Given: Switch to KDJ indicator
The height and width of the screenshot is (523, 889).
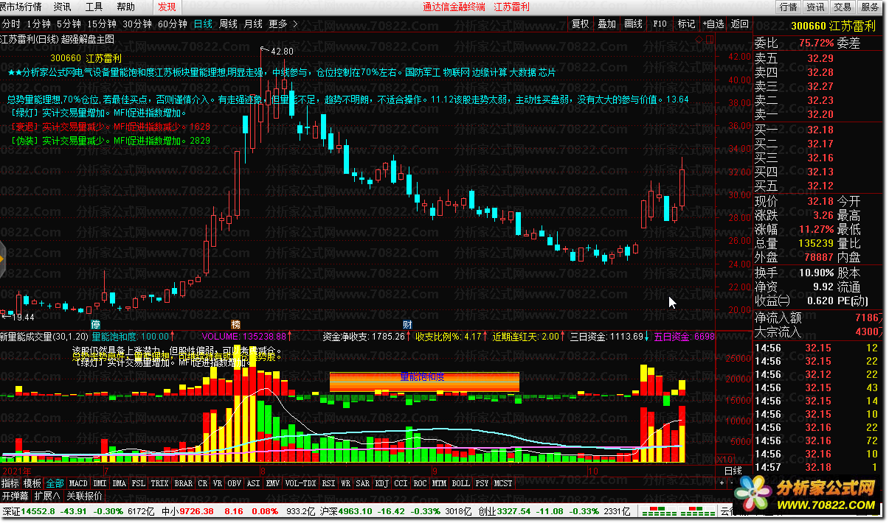Looking at the screenshot, I should (382, 483).
